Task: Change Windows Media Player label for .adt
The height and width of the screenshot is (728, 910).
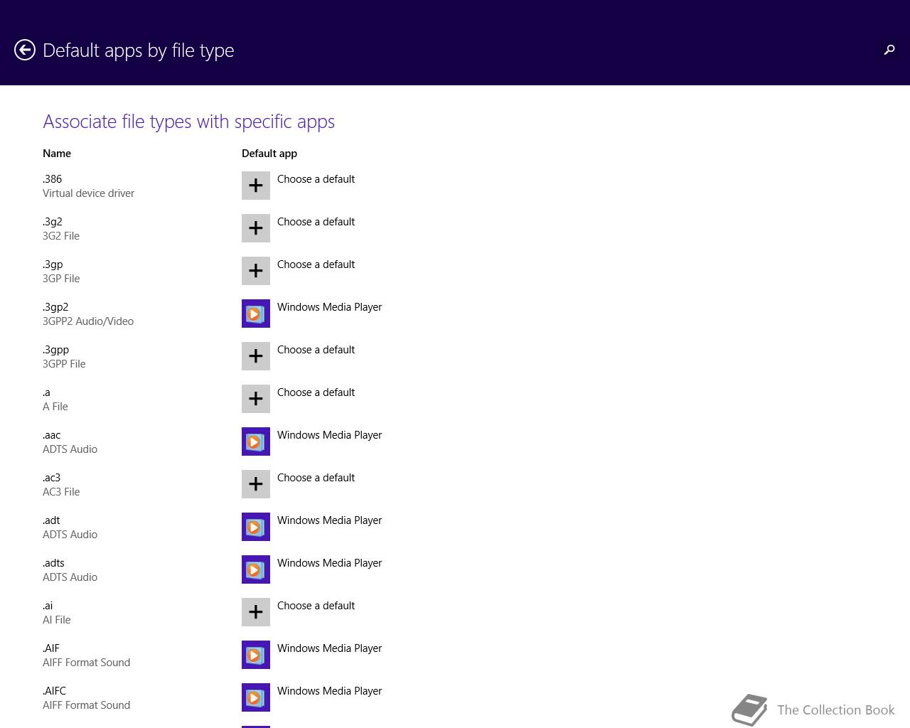Action: 329,520
